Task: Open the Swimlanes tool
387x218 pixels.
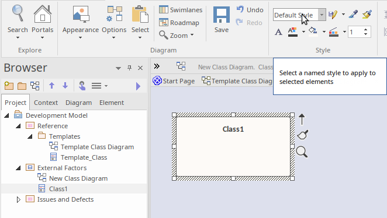Action: click(181, 10)
